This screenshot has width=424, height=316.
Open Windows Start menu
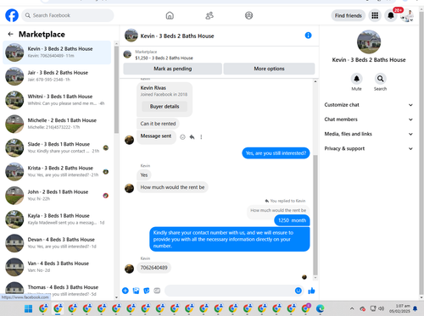pyautogui.click(x=28, y=308)
